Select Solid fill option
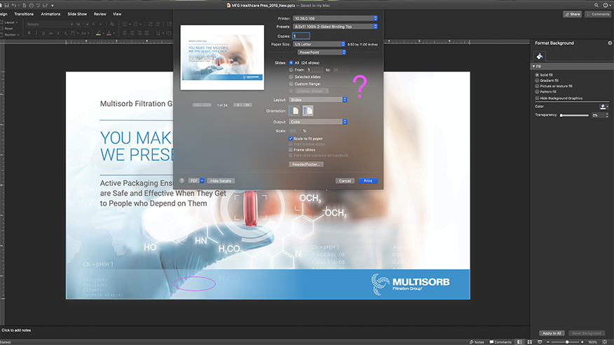Viewport: 614px width, 345px height. [x=537, y=75]
